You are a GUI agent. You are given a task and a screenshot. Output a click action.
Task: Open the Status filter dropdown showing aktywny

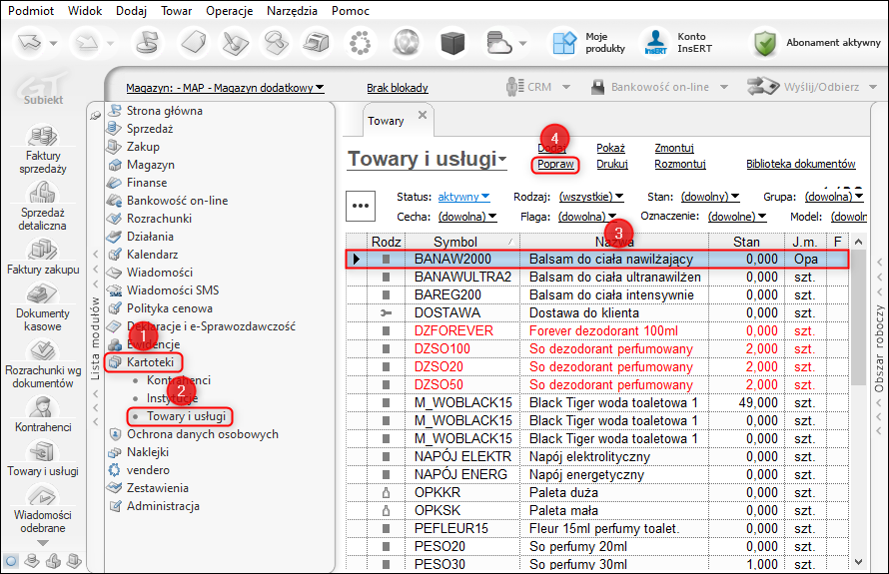(x=463, y=197)
